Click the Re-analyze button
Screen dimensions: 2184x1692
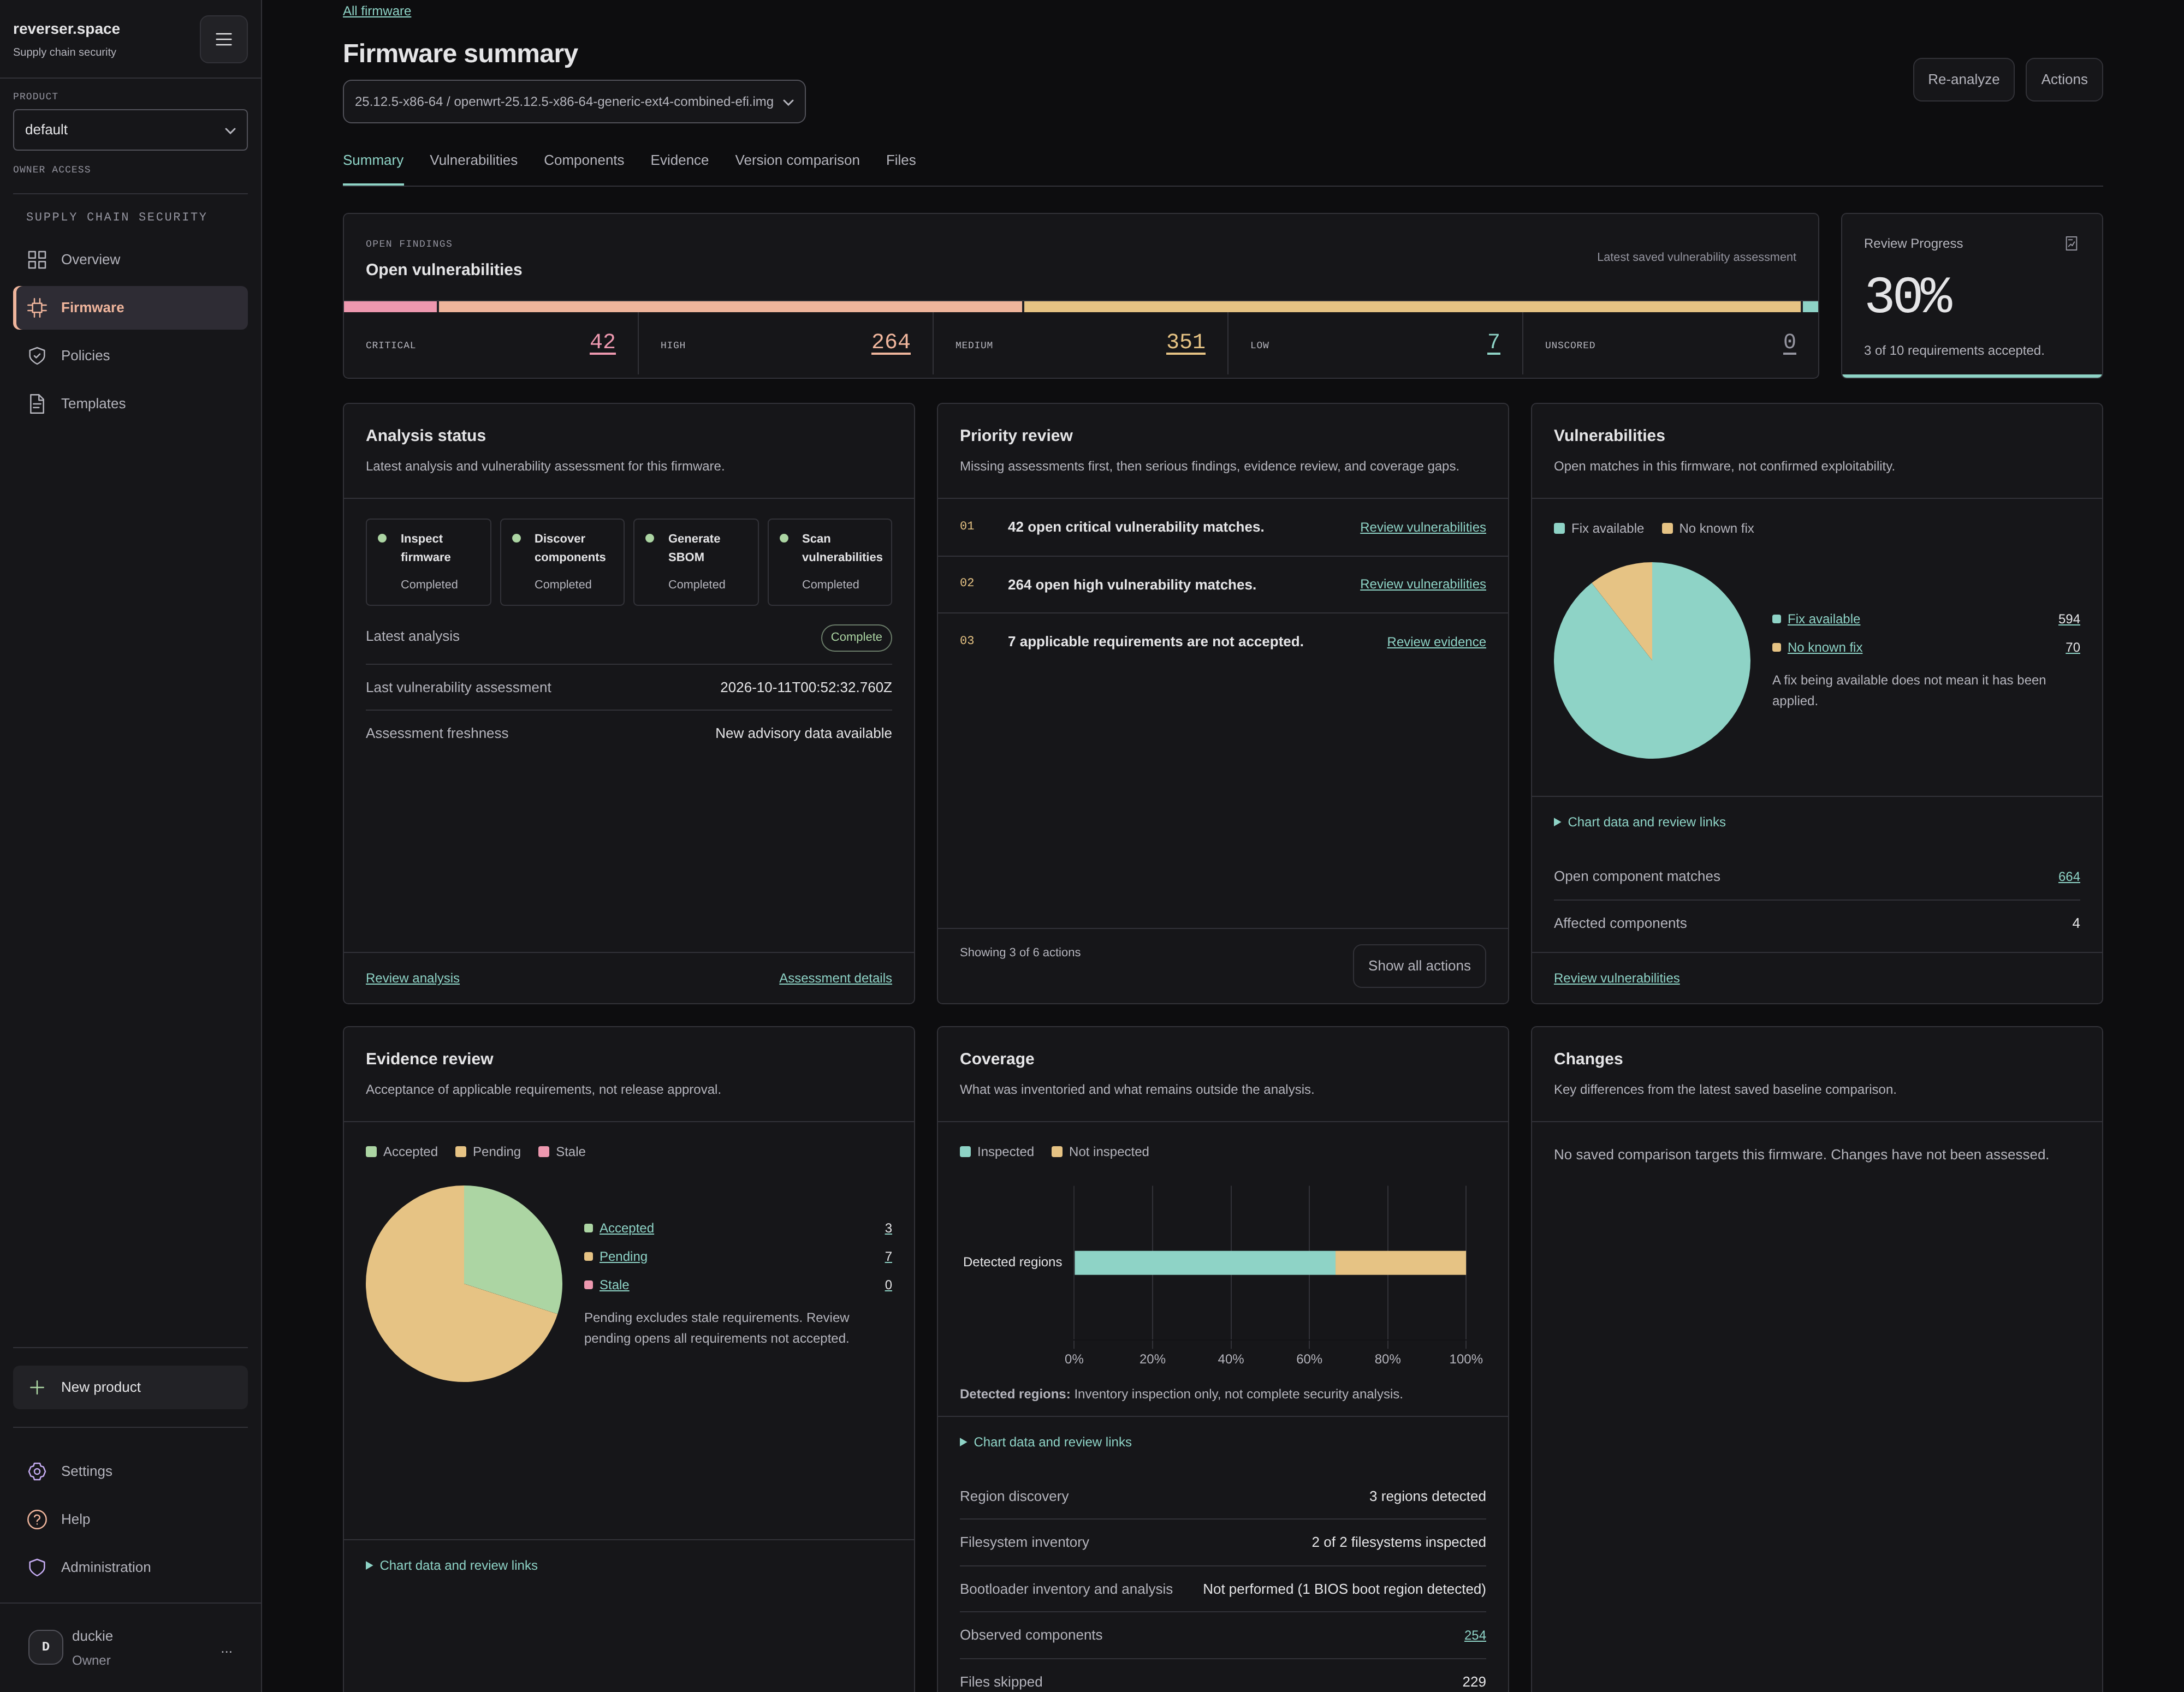pos(1963,80)
